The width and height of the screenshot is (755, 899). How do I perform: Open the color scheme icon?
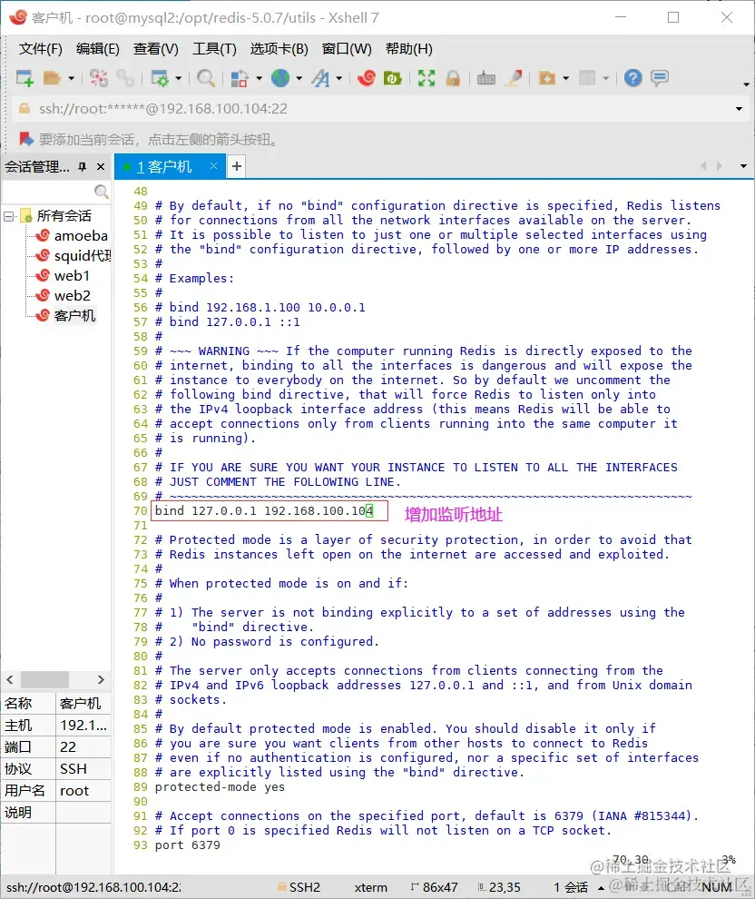click(x=240, y=78)
